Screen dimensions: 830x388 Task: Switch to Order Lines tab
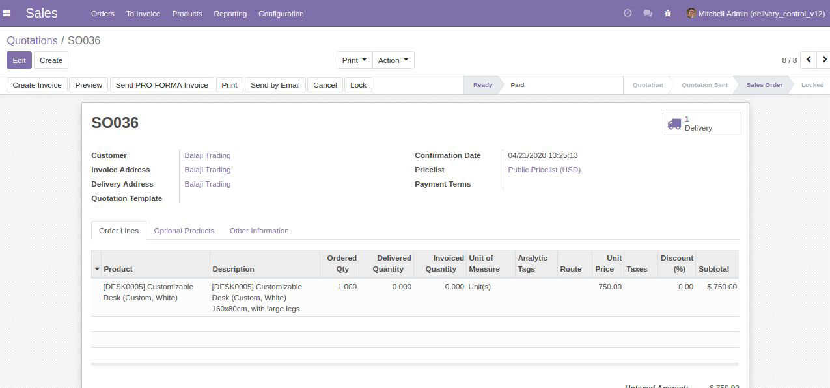118,231
